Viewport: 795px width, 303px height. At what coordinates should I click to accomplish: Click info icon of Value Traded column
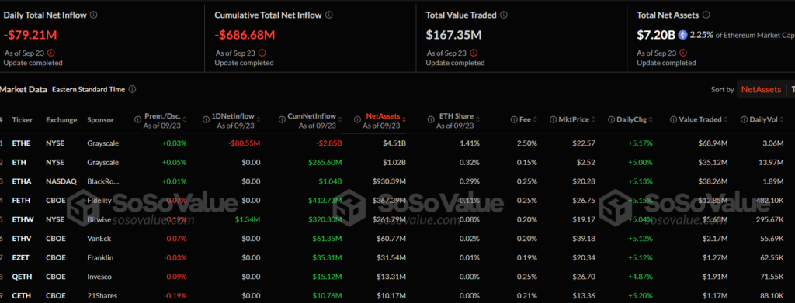[x=673, y=120]
